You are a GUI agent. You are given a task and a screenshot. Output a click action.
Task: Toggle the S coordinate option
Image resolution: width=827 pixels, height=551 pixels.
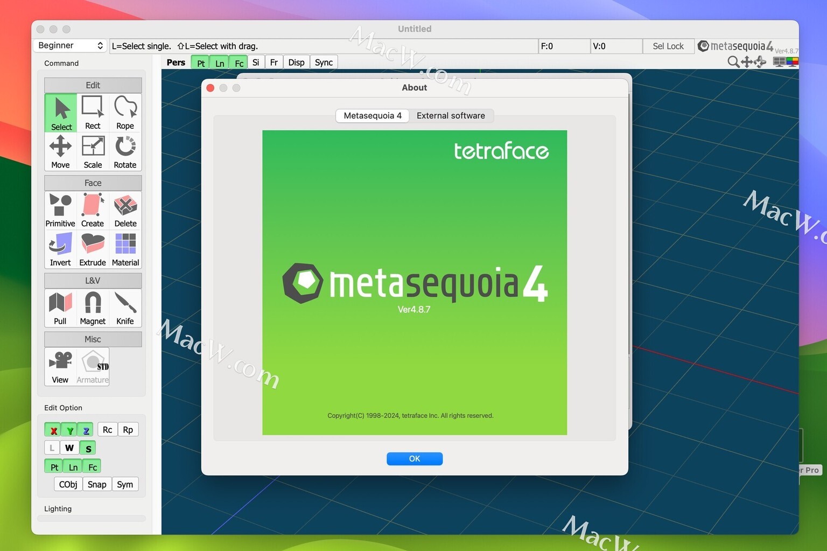(88, 448)
